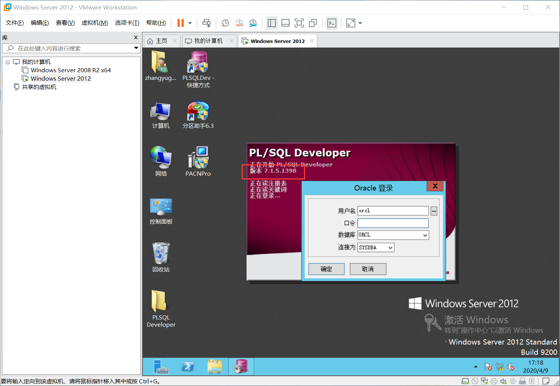Open Server Manager from guest taskbar
The height and width of the screenshot is (386, 560).
(x=161, y=367)
